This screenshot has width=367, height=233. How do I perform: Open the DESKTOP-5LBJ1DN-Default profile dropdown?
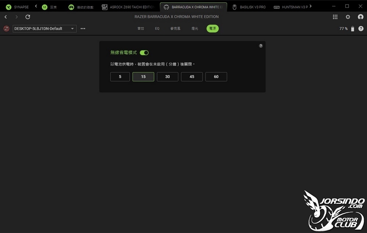pos(44,29)
